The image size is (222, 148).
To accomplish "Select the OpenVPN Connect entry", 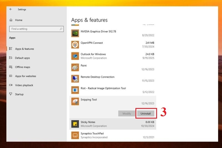I will click(x=113, y=45).
